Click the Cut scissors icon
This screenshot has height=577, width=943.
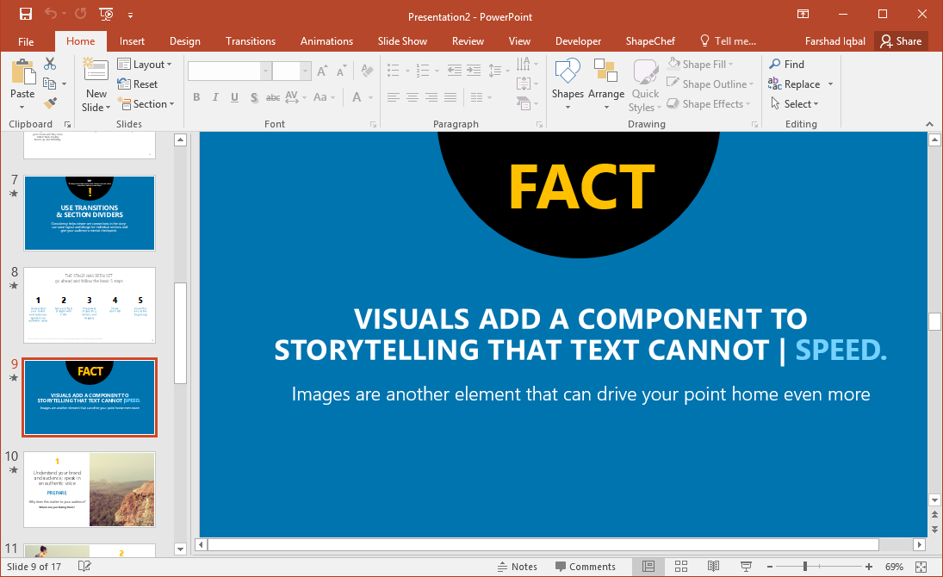pyautogui.click(x=50, y=64)
